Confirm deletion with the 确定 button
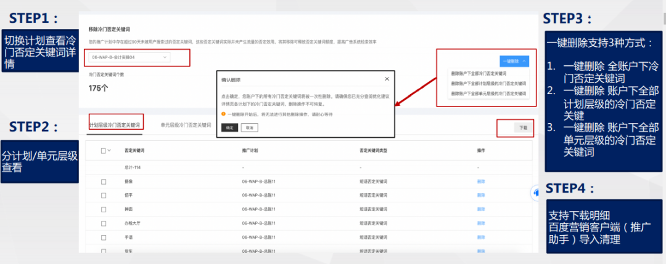The height and width of the screenshot is (264, 666). [x=228, y=127]
